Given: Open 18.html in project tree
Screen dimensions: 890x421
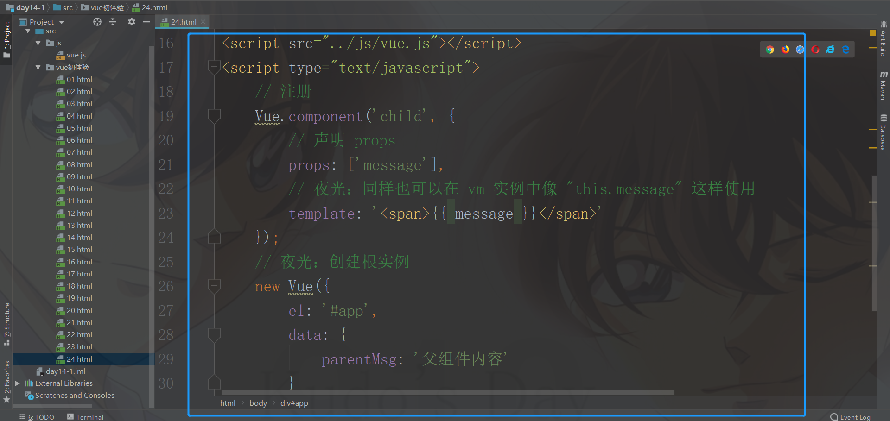Looking at the screenshot, I should pyautogui.click(x=74, y=286).
